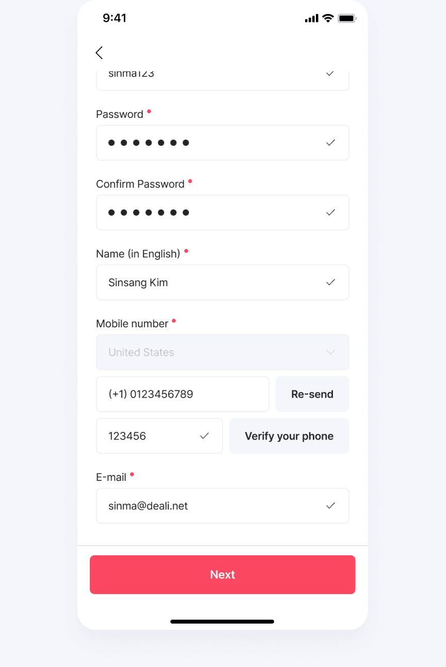This screenshot has height=667, width=446.
Task: Click the checkmark in the 123456 code field
Action: click(x=204, y=436)
